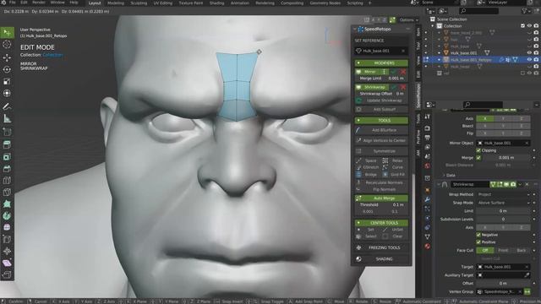Image resolution: width=541 pixels, height=304 pixels.
Task: Select the Poly Build tool
Action: 7,204
